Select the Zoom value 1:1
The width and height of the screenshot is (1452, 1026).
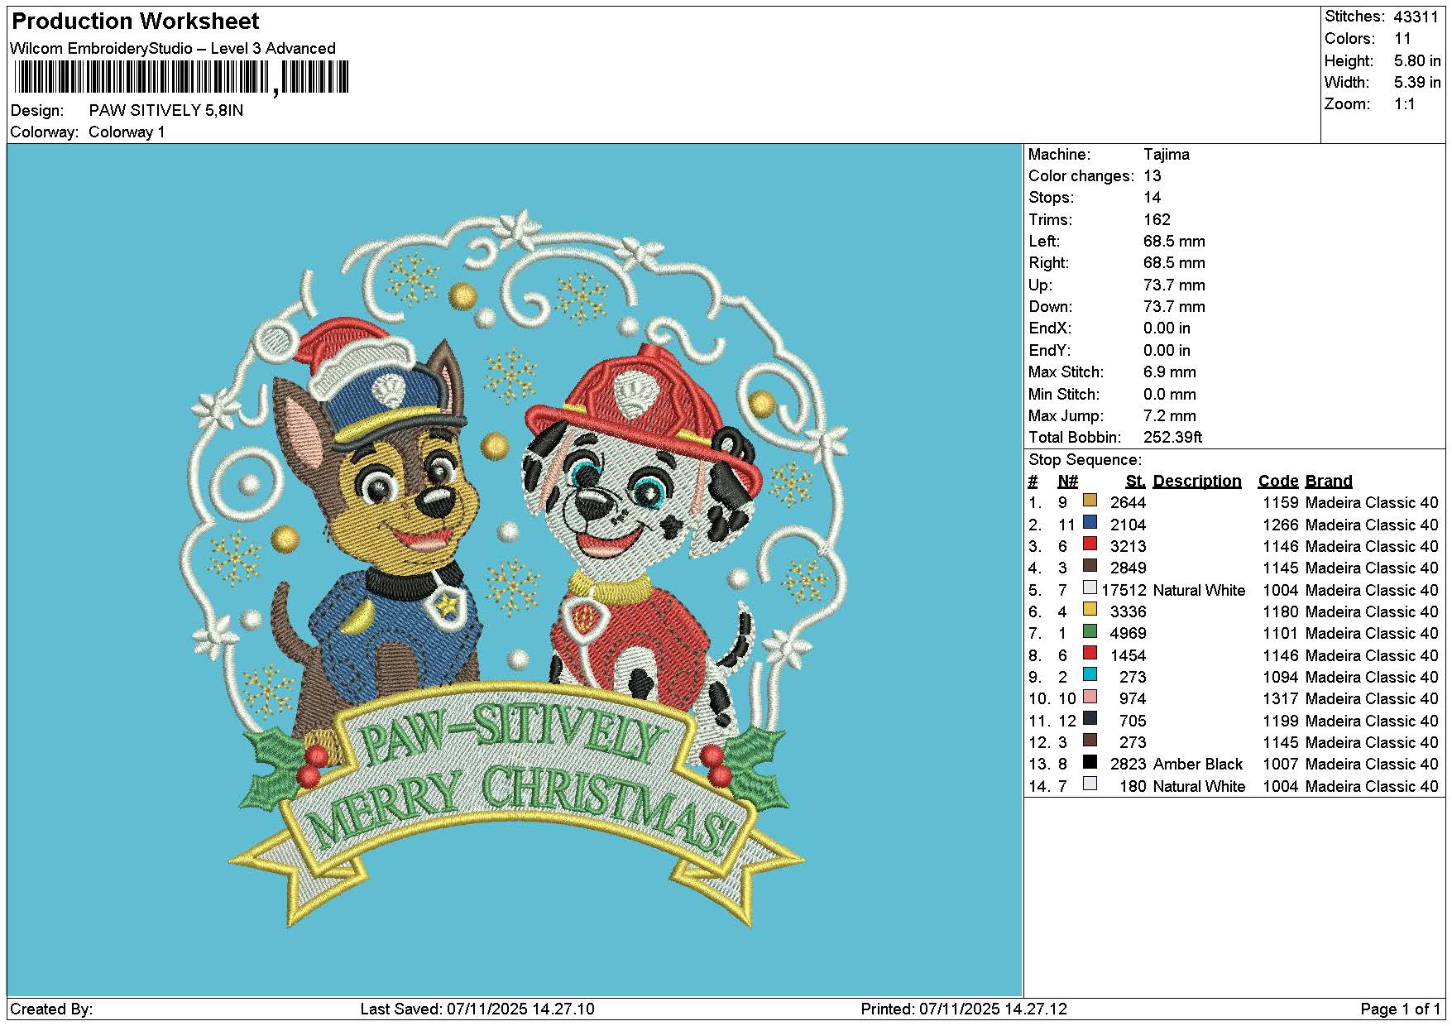(x=1405, y=104)
